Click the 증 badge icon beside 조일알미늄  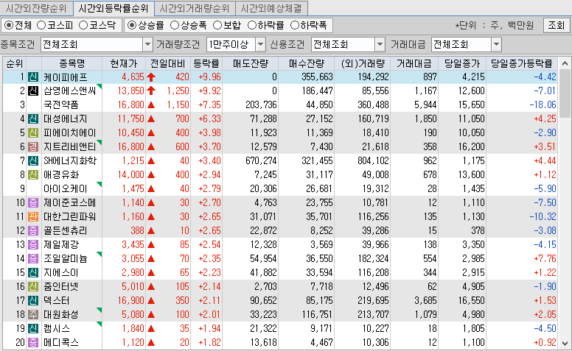coord(33,258)
